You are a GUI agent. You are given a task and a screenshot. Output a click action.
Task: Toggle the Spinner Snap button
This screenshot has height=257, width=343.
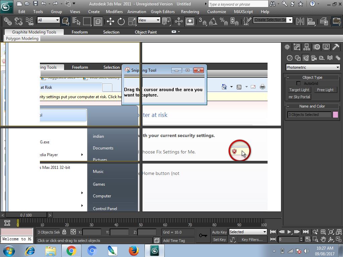[234, 21]
